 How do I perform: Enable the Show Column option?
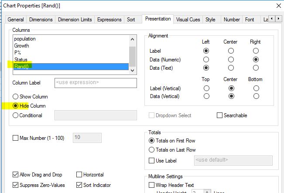pos(16,96)
